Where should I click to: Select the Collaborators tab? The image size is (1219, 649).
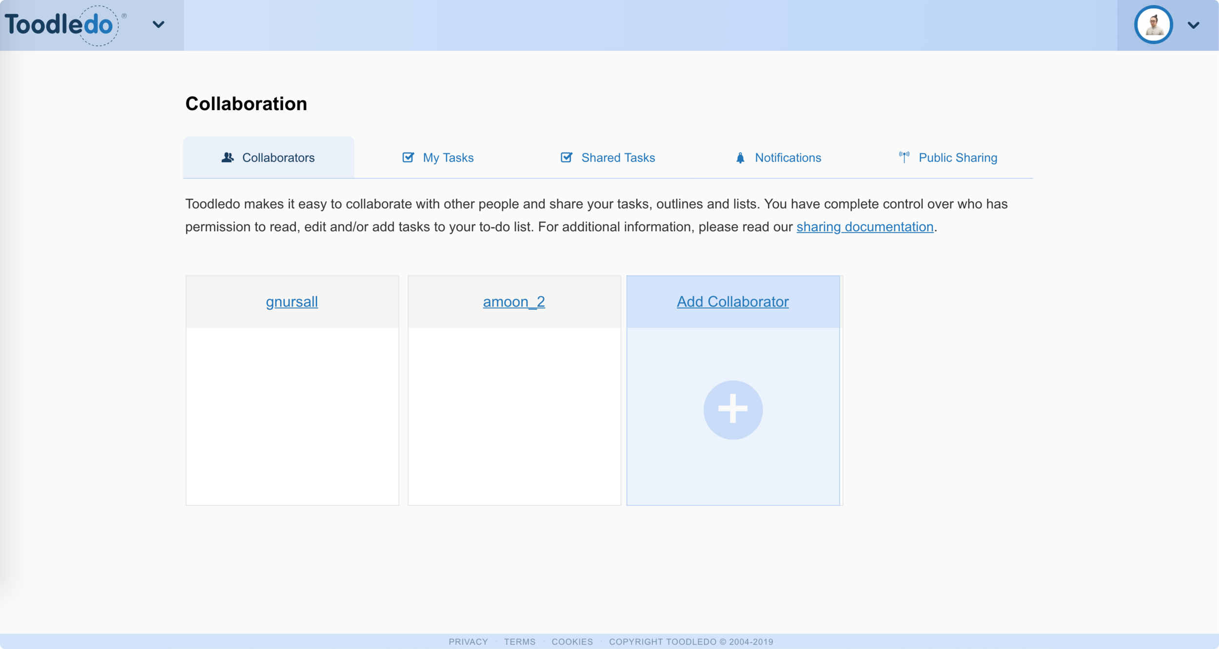[x=269, y=157]
